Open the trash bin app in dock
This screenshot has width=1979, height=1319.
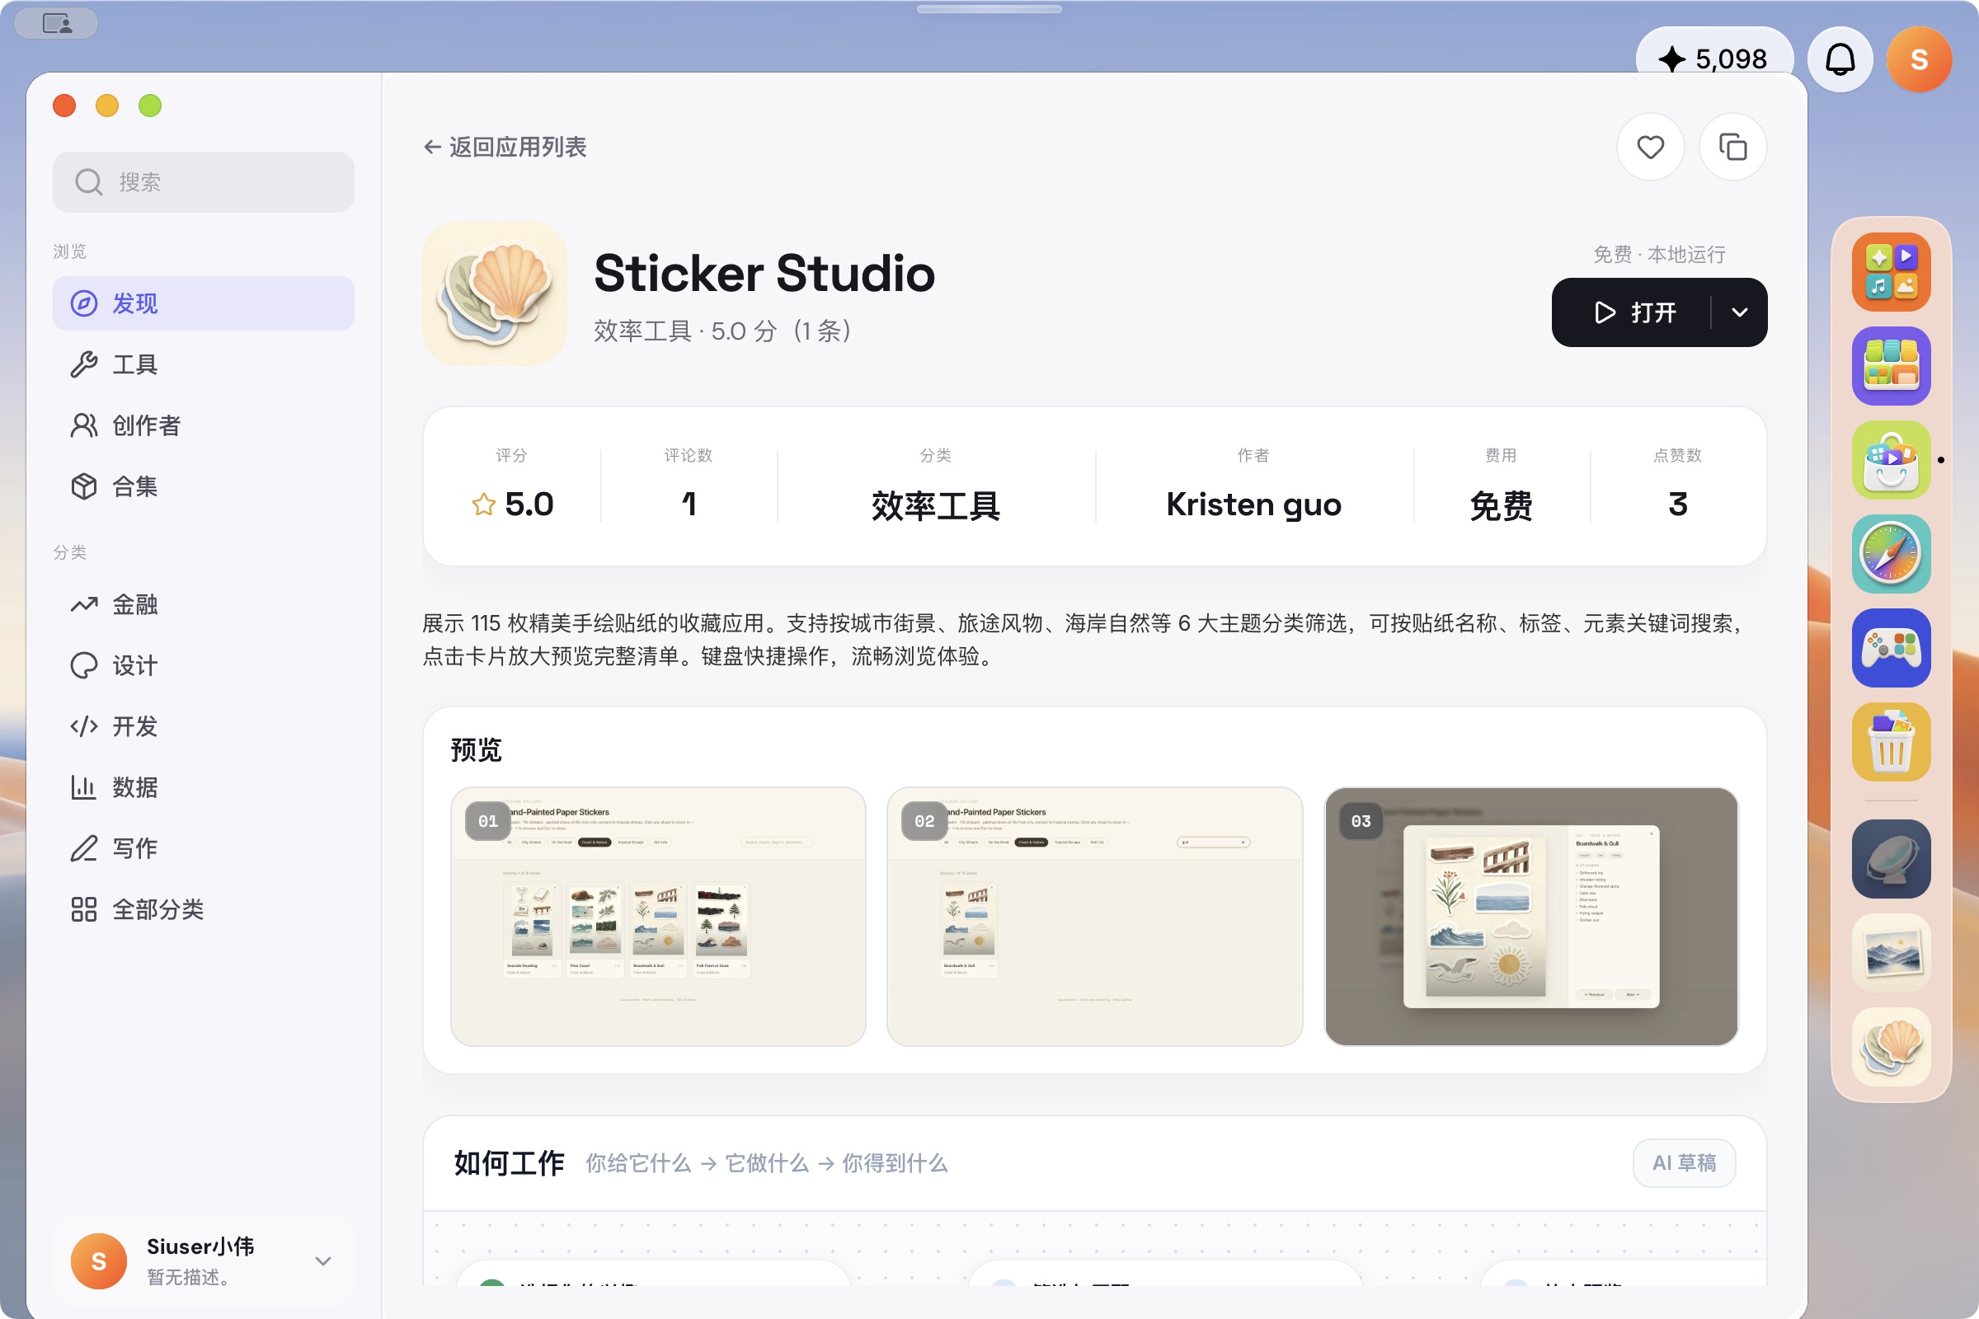click(x=1891, y=742)
